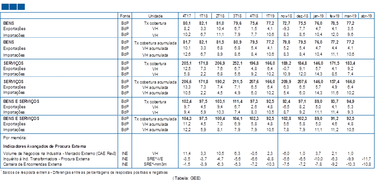This screenshot has width=375, height=181.
Task: Select the 1T19 column header
Action: tap(270, 16)
